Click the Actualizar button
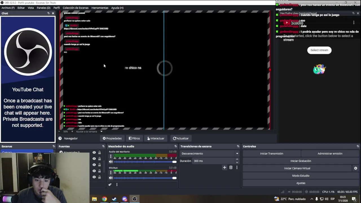This screenshot has height=203, width=361. pos(181,138)
